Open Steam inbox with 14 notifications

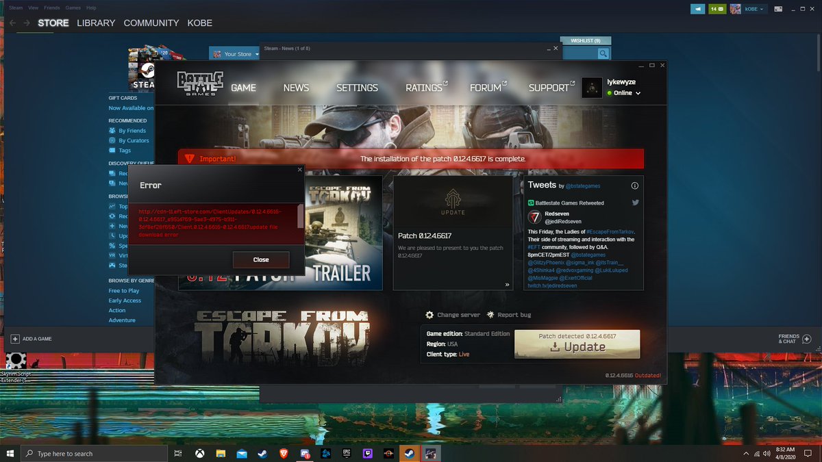click(717, 9)
